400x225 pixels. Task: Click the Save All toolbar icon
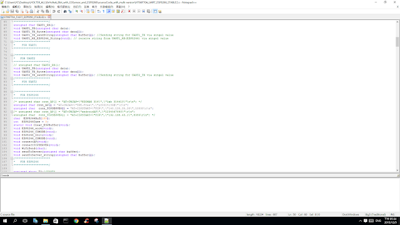[17, 11]
